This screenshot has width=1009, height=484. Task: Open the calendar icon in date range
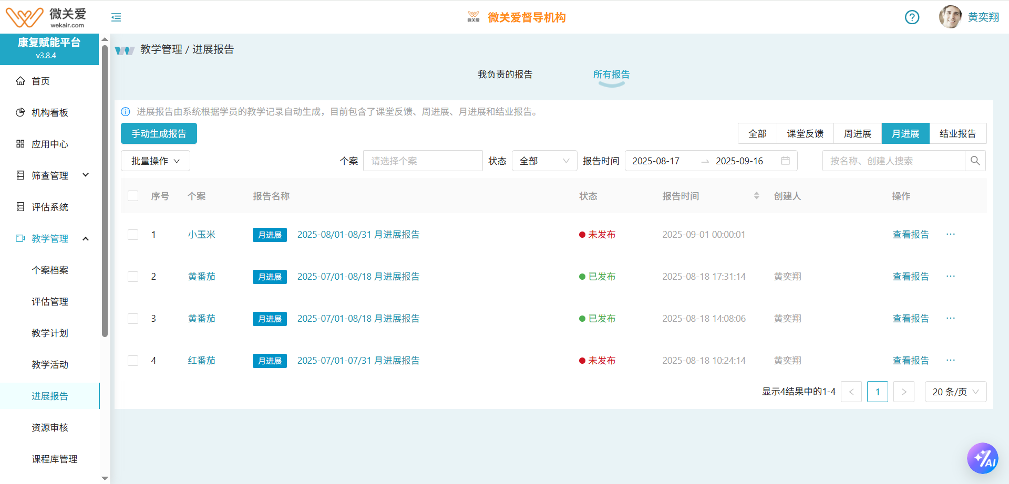(x=785, y=161)
